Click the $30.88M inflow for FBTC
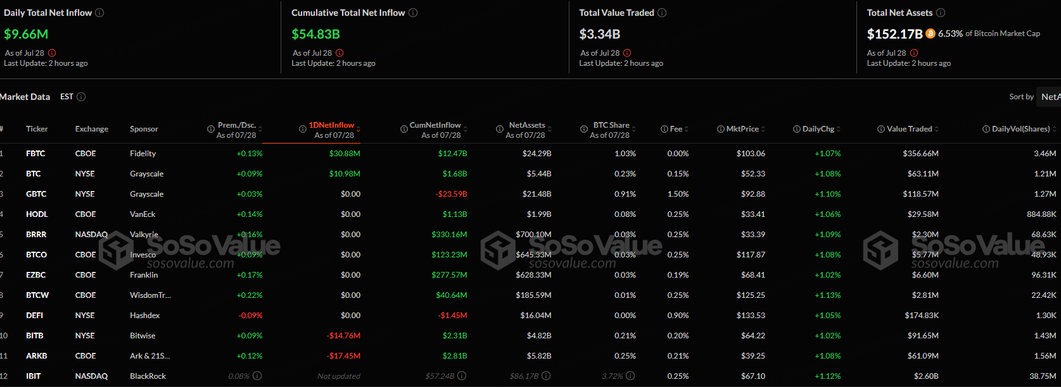This screenshot has height=387, width=1061. (345, 154)
